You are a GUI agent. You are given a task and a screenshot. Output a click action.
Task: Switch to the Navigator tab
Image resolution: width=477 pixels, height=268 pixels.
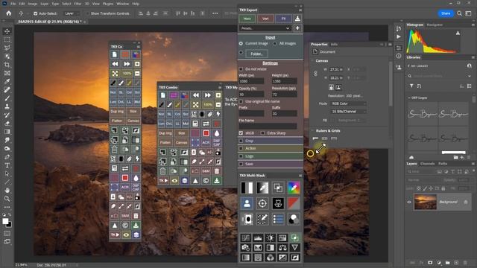[x=435, y=25]
